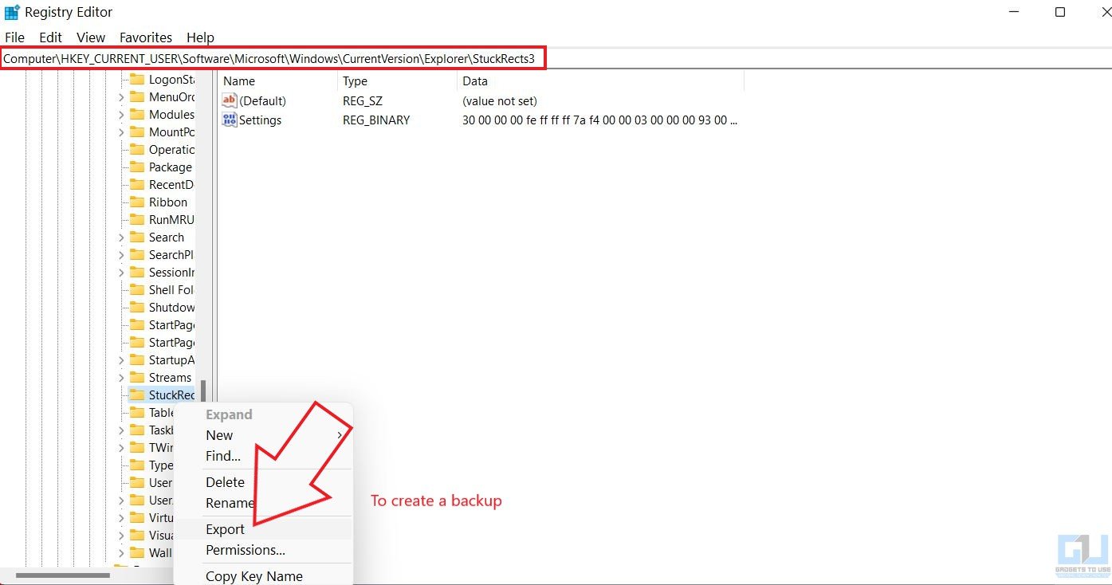
Task: Click the Package folder icon
Action: [x=137, y=167]
